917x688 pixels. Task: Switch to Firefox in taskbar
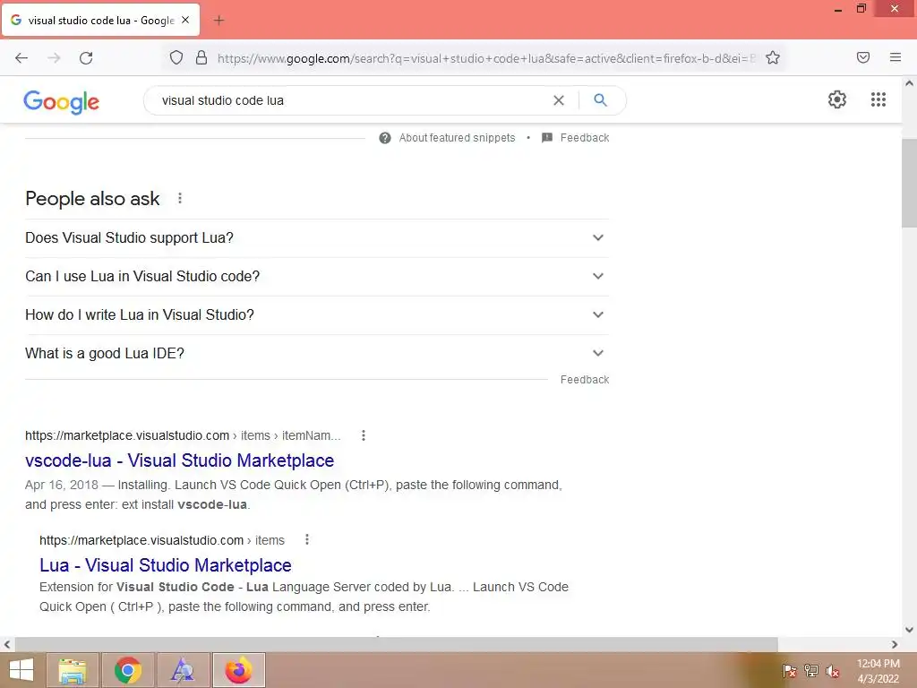(x=239, y=670)
